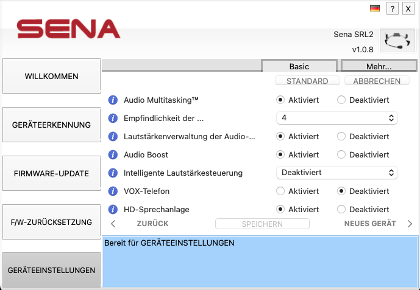Expand Intelligente Lautstärkesteuerung dropdown
The height and width of the screenshot is (290, 420).
click(x=336, y=173)
